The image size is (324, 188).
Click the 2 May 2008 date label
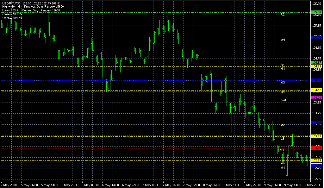pos(8,185)
